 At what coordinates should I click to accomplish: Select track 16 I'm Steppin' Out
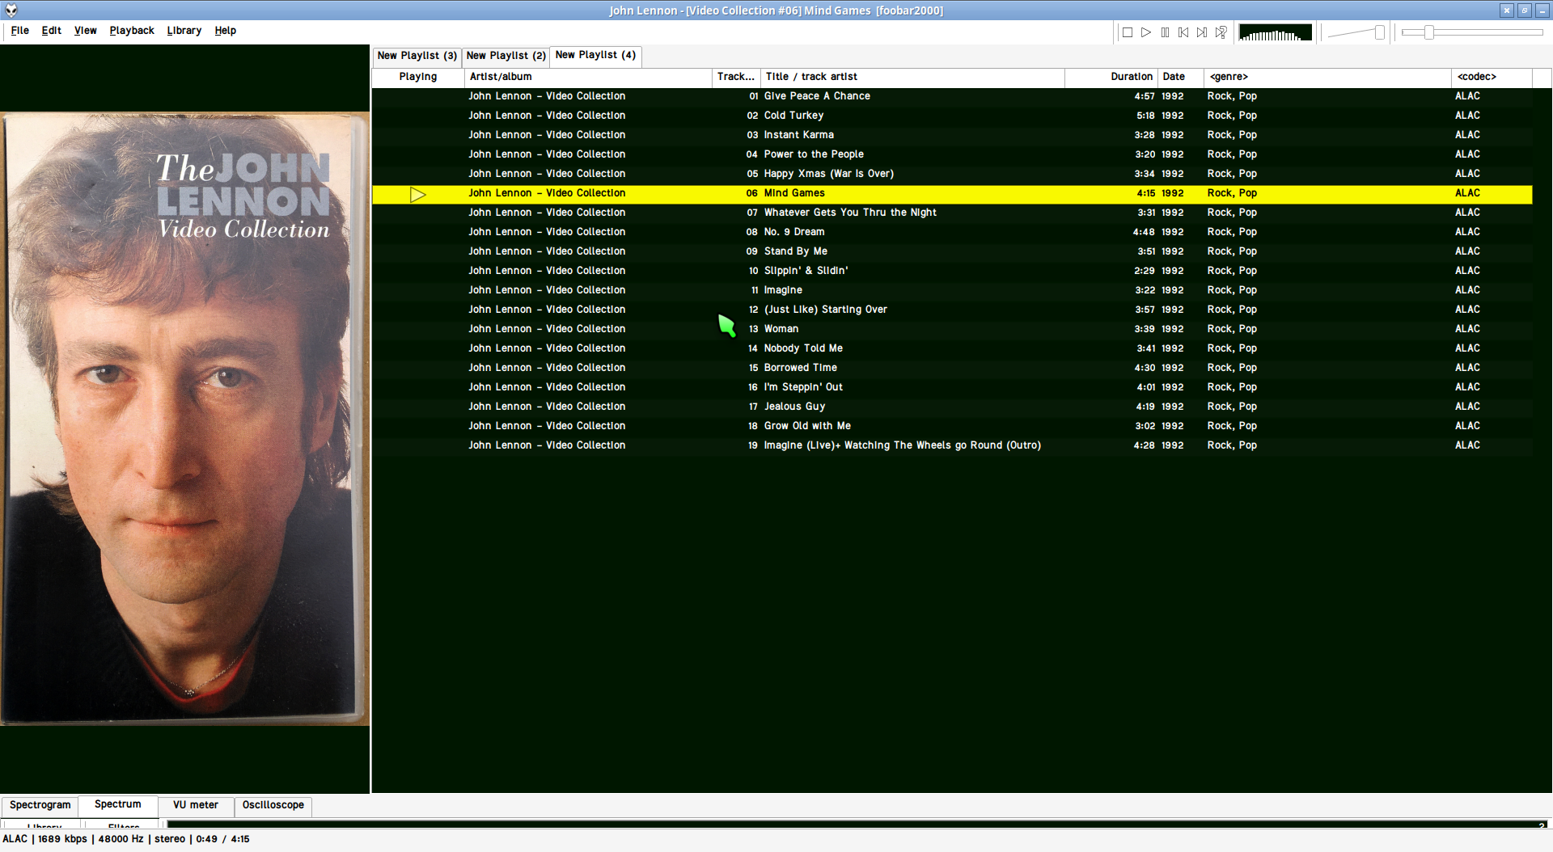(x=952, y=387)
